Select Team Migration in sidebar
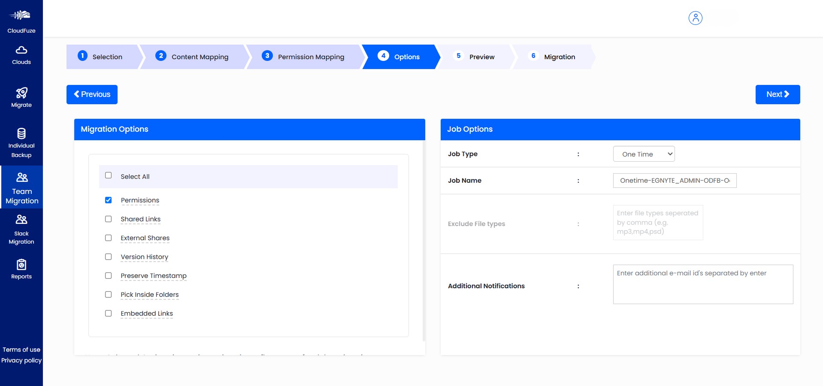Screen dimensions: 823x386 tap(22, 188)
